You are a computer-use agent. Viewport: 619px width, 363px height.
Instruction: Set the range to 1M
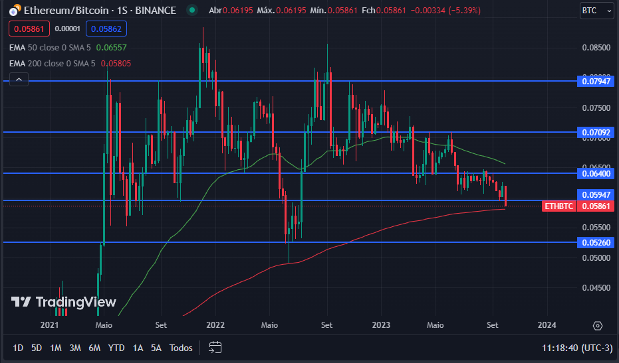coord(56,348)
